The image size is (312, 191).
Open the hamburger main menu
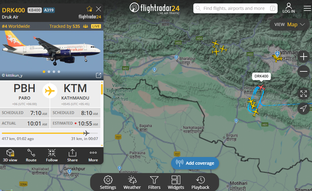[307, 8]
